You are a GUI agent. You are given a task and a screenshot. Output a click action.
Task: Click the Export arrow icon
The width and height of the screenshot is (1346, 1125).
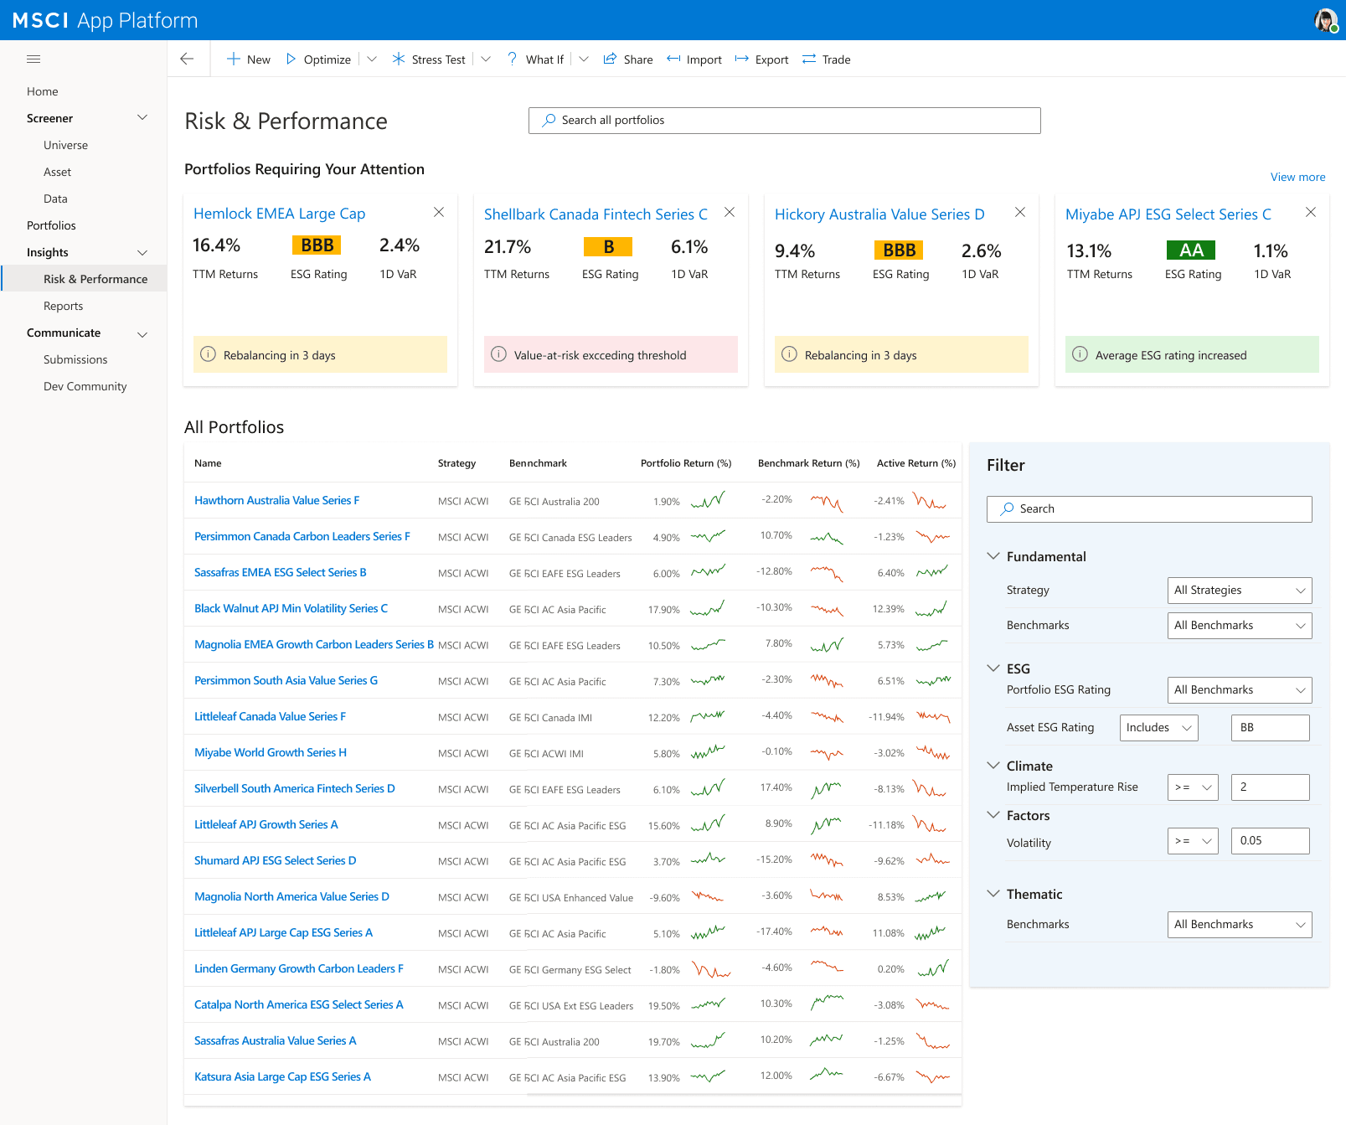pyautogui.click(x=741, y=59)
